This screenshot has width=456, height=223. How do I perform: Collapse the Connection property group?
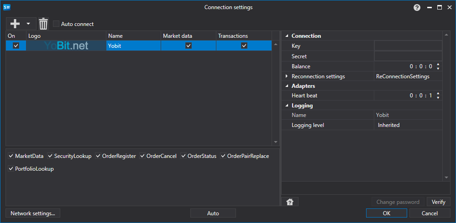tap(287, 36)
